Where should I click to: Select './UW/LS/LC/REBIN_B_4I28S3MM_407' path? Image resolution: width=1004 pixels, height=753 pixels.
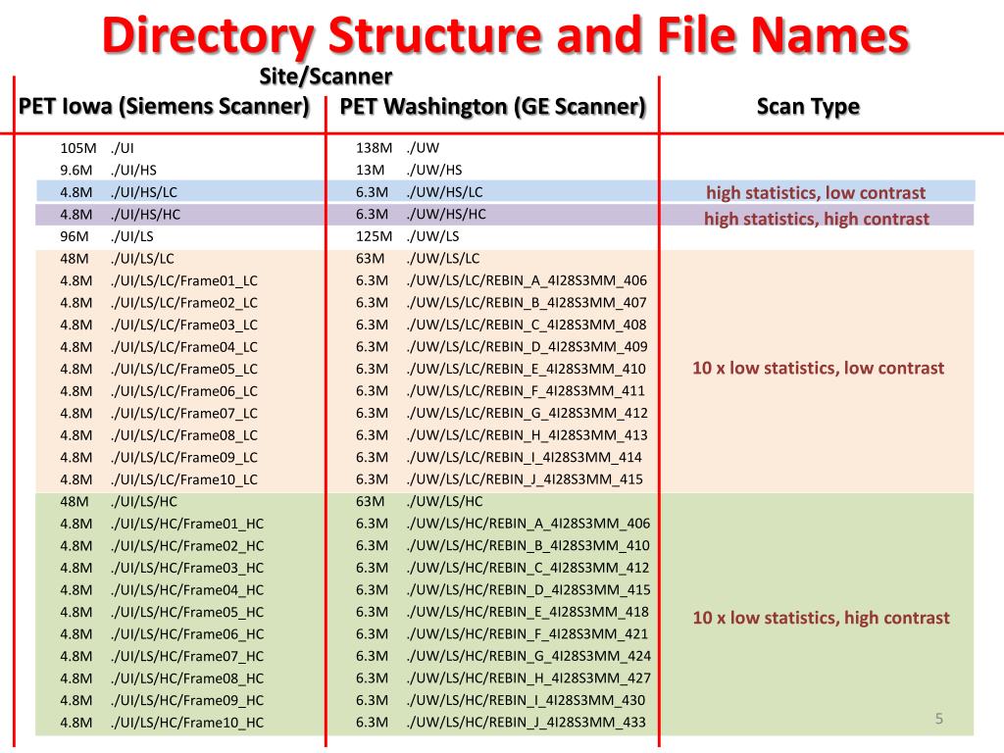click(527, 302)
